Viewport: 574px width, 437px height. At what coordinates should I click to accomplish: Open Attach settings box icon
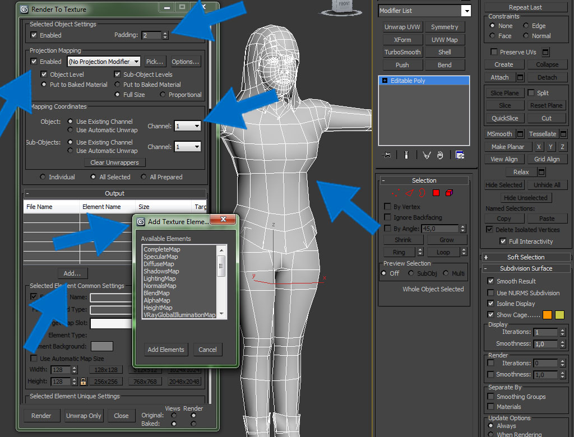point(520,77)
